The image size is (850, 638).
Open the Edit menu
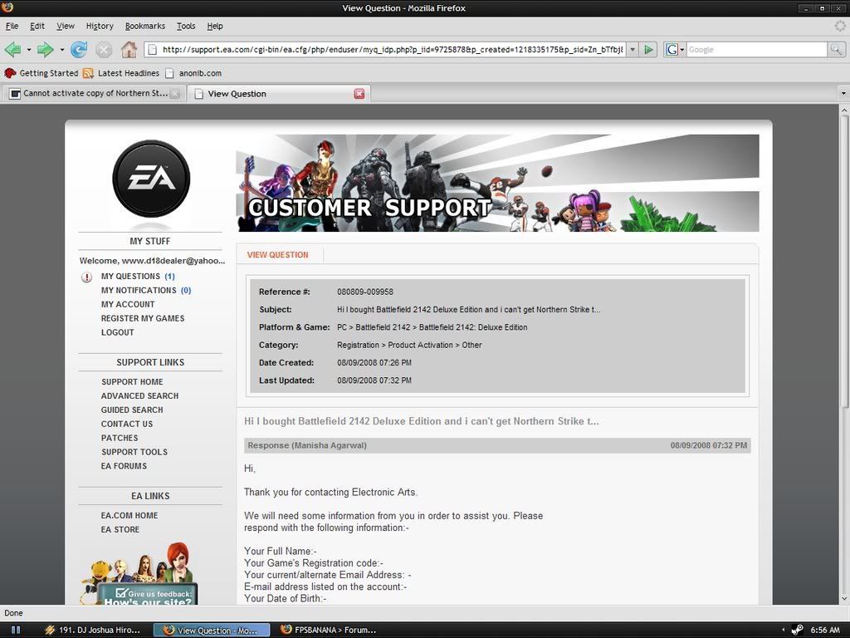point(37,26)
